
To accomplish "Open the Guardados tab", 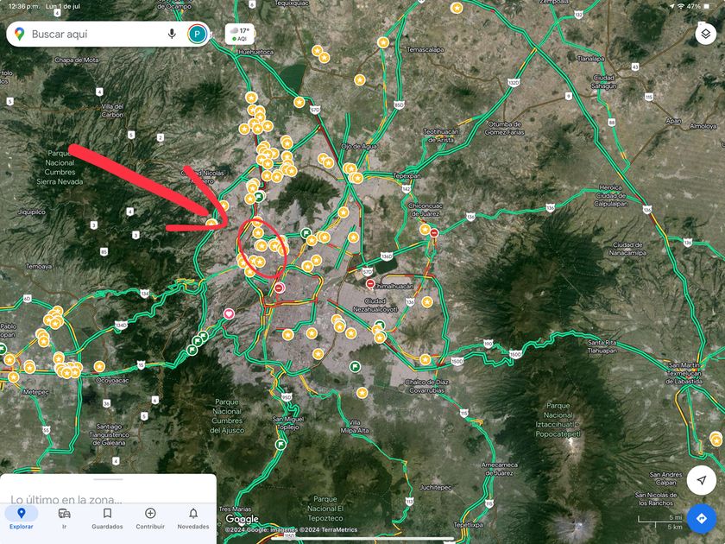I will [107, 517].
